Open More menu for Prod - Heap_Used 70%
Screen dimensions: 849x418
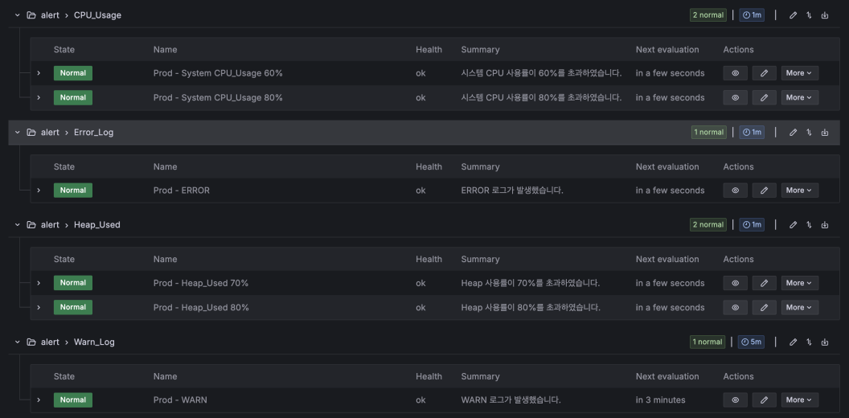[x=799, y=283]
